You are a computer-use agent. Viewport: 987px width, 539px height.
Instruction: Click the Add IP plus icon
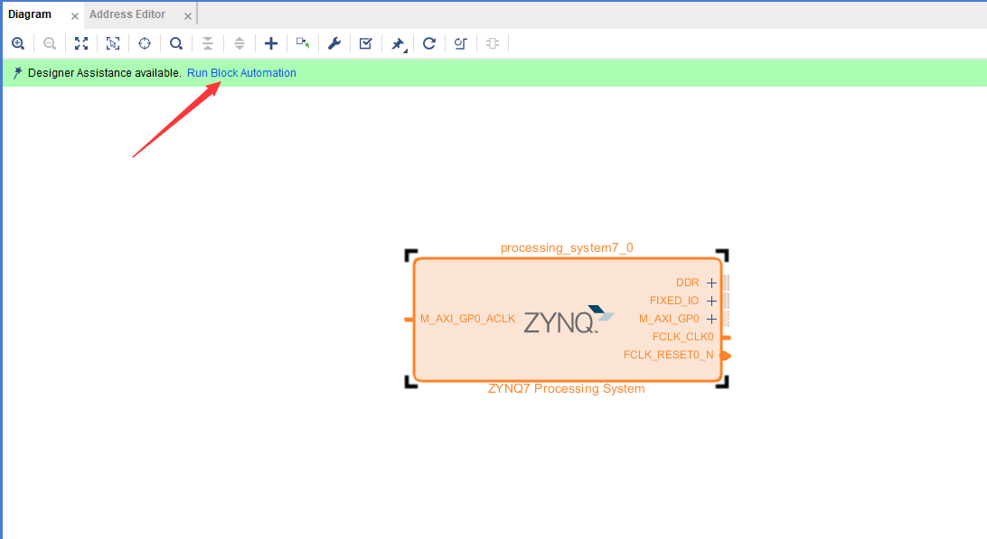(x=270, y=43)
